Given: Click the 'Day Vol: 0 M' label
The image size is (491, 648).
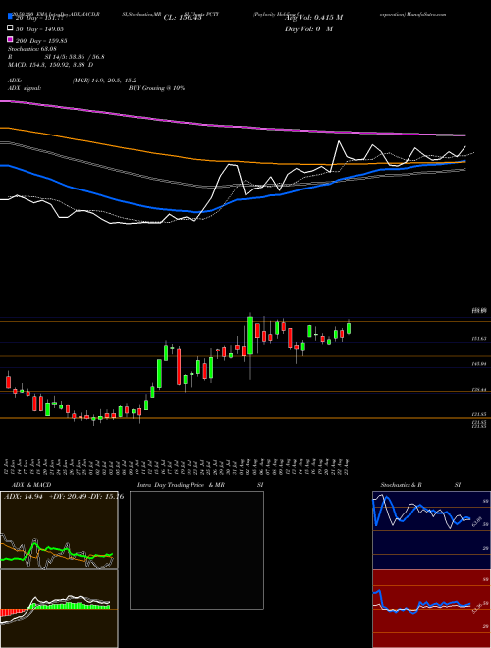Looking at the screenshot, I should point(308,28).
